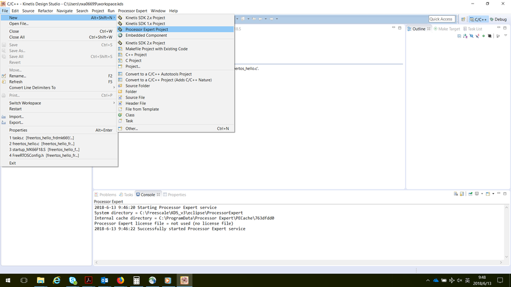Image resolution: width=511 pixels, height=287 pixels.
Task: Toggle Hide Fields in Outline
Action: coord(471,36)
